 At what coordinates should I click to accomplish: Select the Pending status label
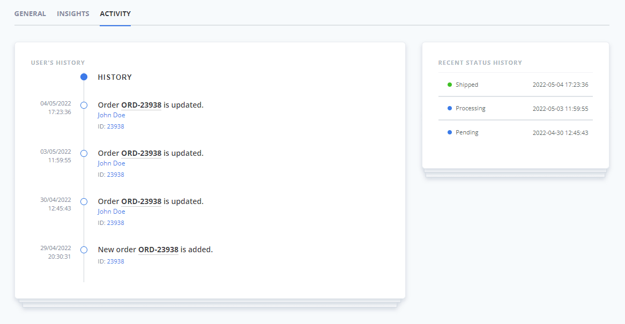pos(467,132)
